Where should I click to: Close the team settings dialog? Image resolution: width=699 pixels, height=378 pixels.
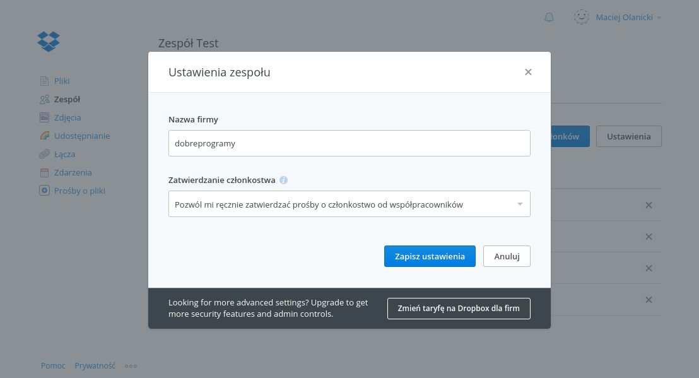pos(528,72)
